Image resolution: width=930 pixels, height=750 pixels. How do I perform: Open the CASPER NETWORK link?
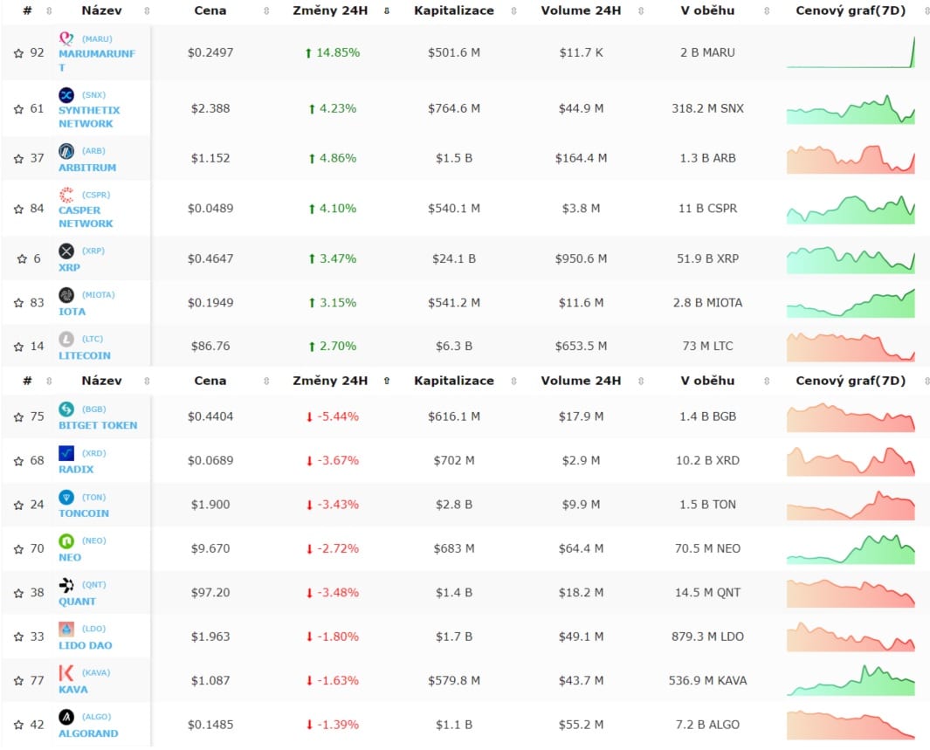tap(86, 217)
